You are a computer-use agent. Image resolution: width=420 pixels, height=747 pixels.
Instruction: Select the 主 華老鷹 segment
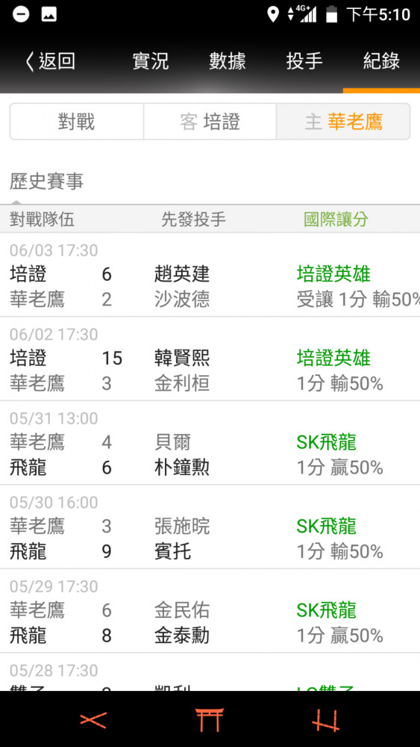pos(343,122)
